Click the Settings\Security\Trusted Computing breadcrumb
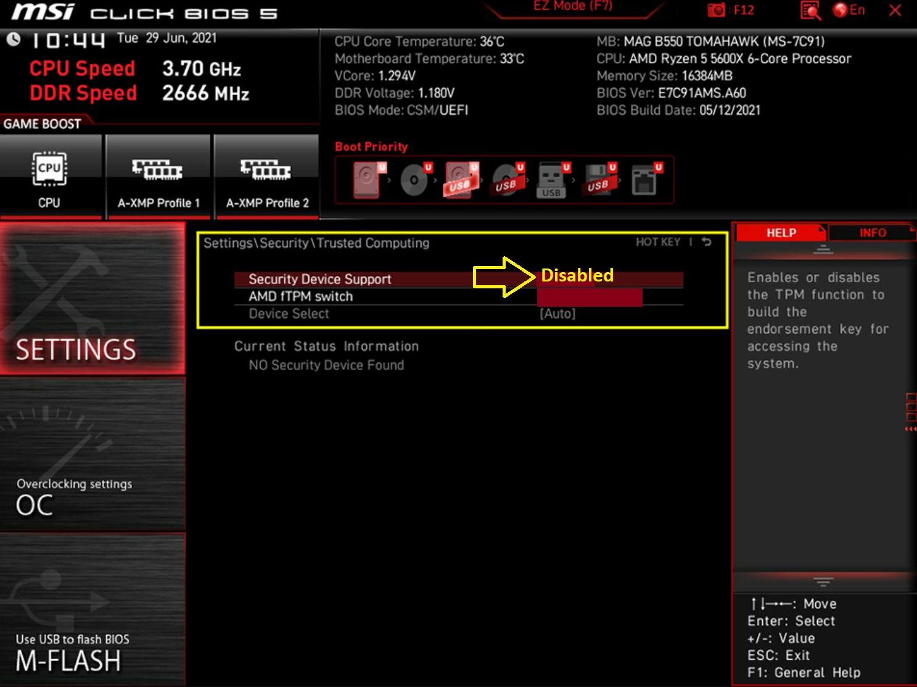This screenshot has width=917, height=687. coord(316,243)
